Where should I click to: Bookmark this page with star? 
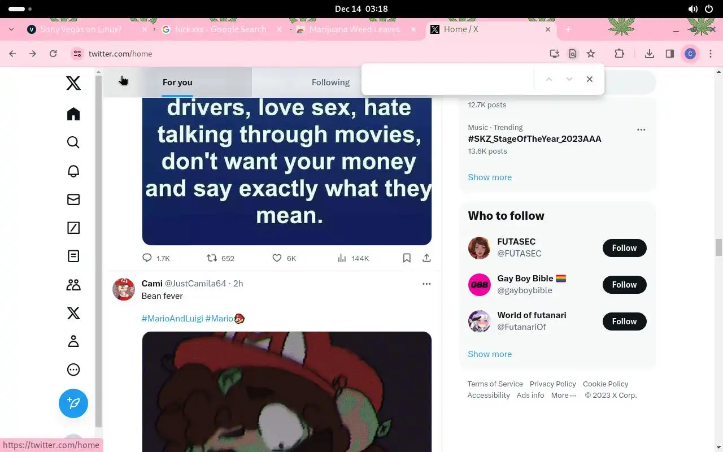591,54
